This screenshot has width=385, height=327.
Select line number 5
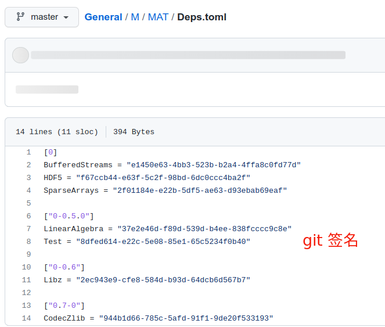[28, 203]
